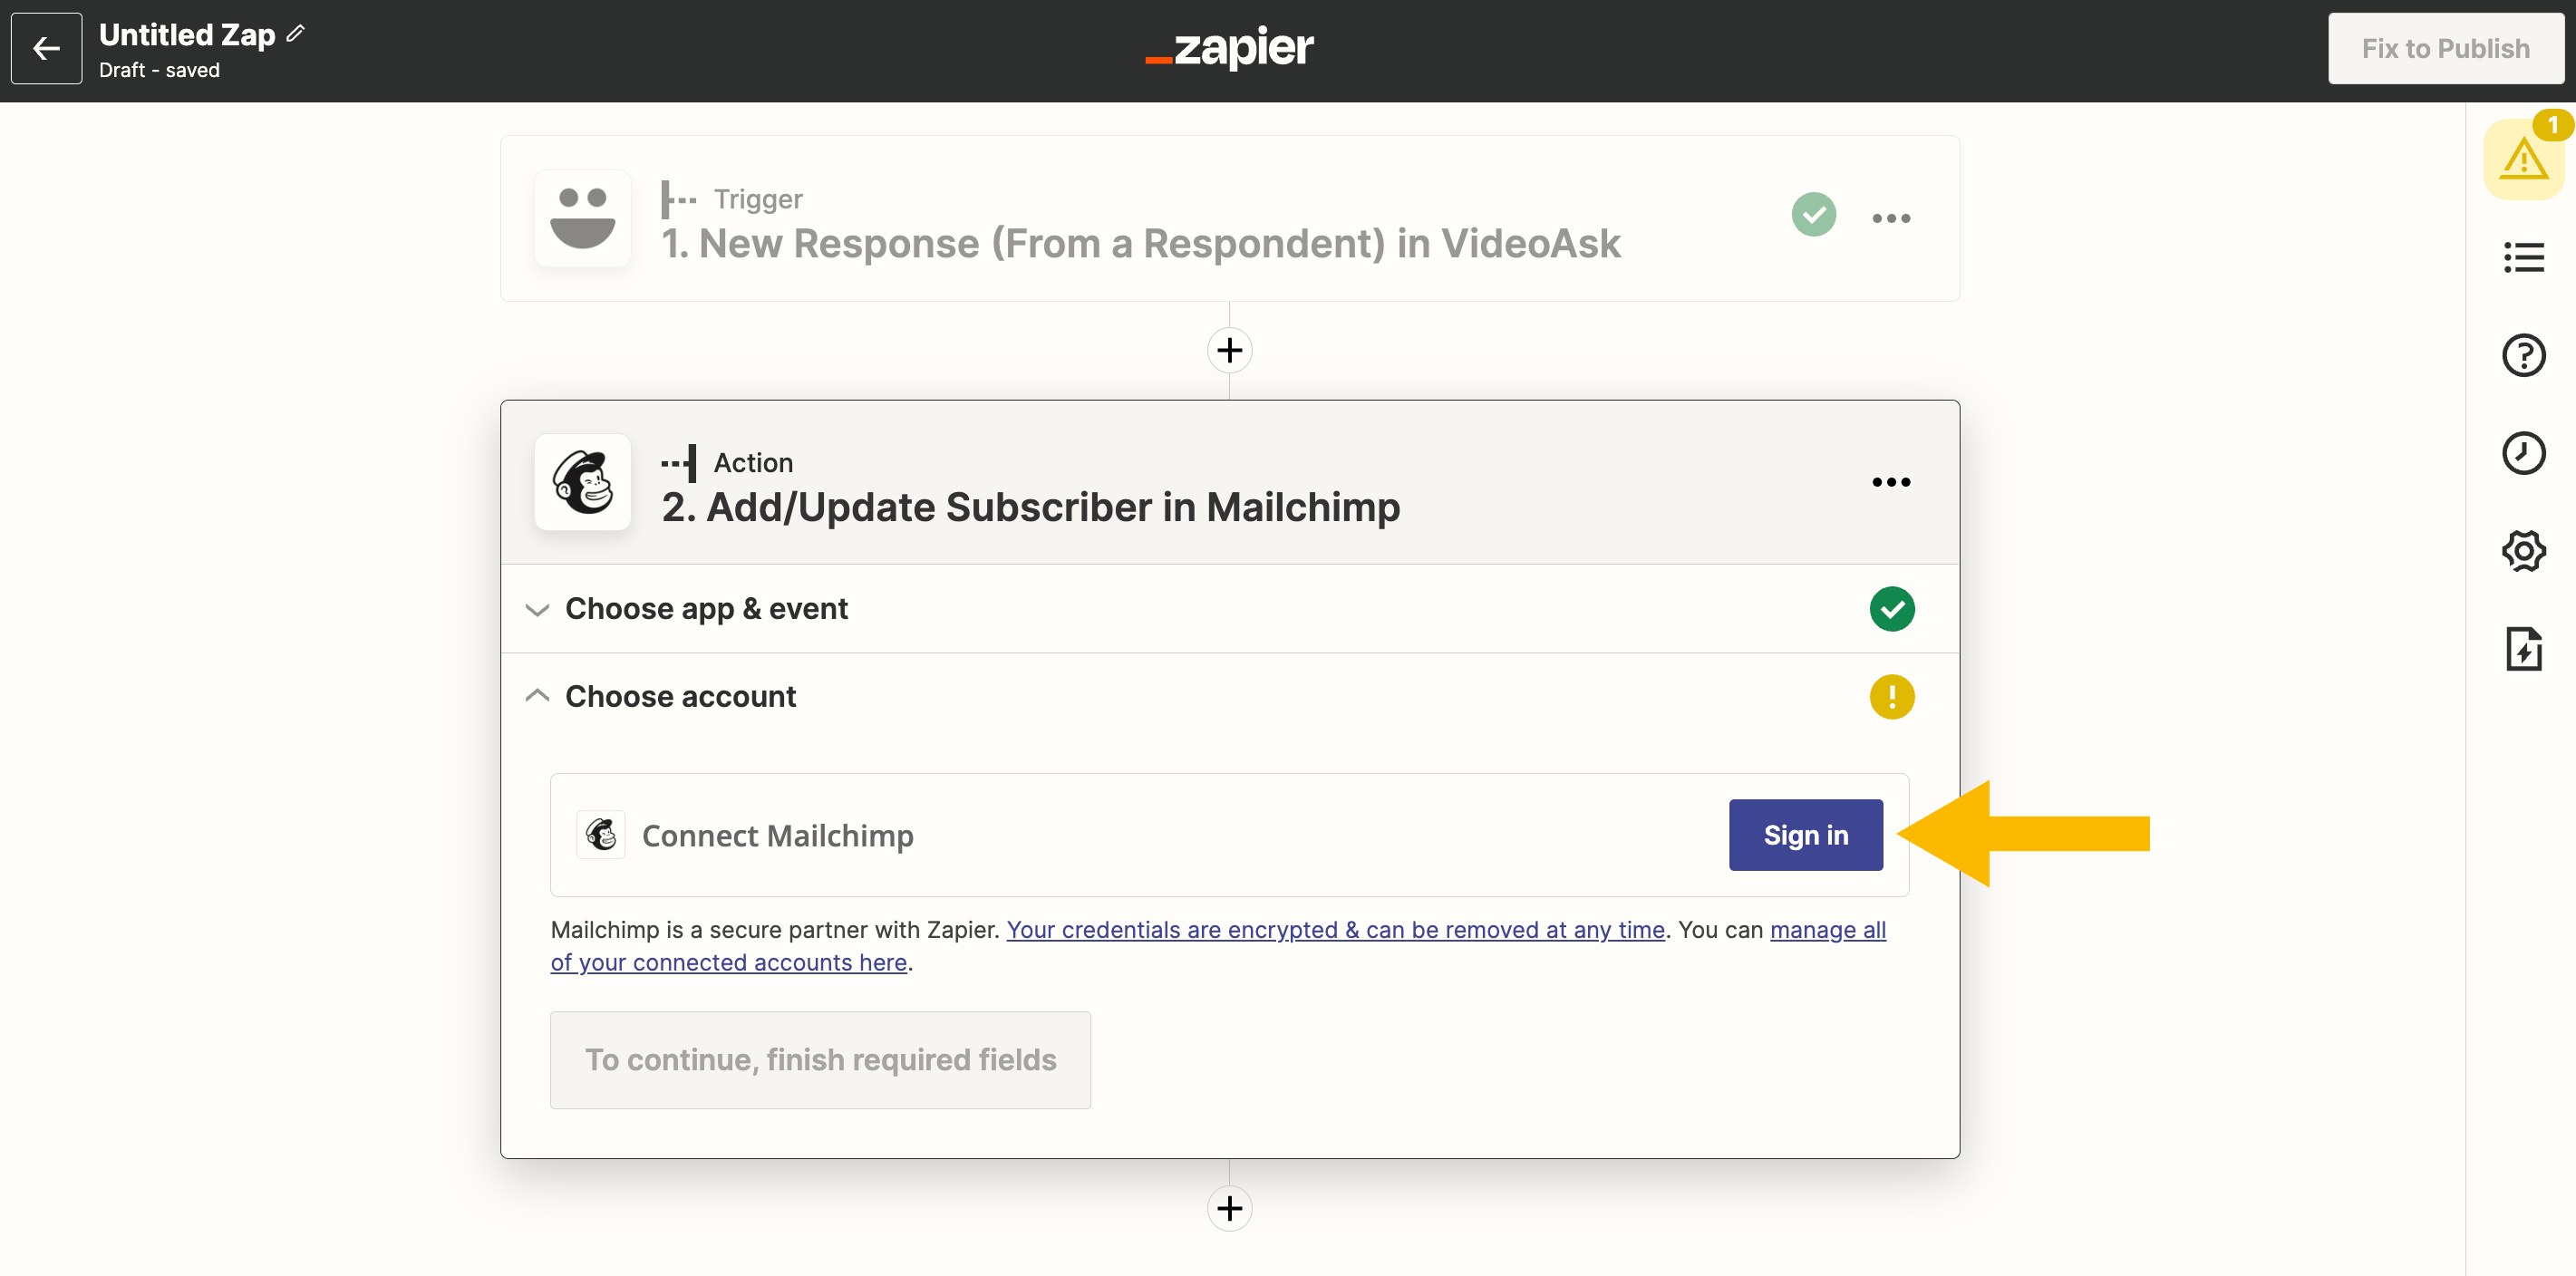Expand Choose app & event section
2576x1276 pixels.
pos(1229,609)
